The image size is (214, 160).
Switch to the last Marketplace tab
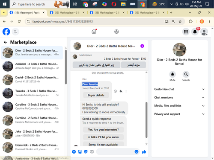(147, 13)
